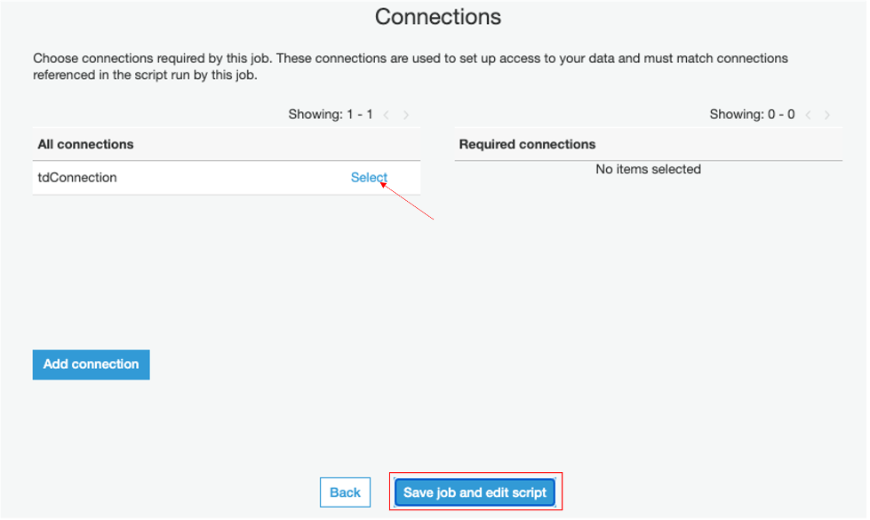Viewport: 870px width, 520px height.
Task: Previous page chevron for Required connections
Action: 809,115
